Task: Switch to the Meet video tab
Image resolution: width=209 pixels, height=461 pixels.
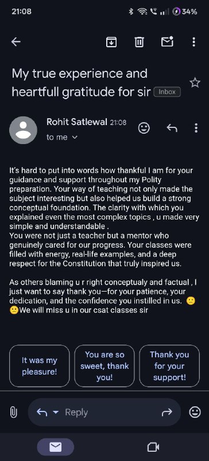Action: click(153, 448)
